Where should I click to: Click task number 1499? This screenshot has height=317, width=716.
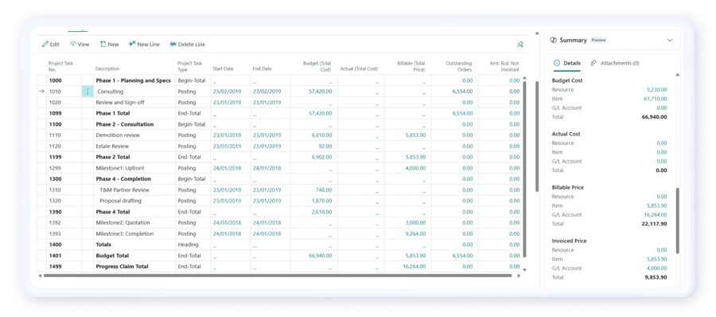click(x=55, y=267)
